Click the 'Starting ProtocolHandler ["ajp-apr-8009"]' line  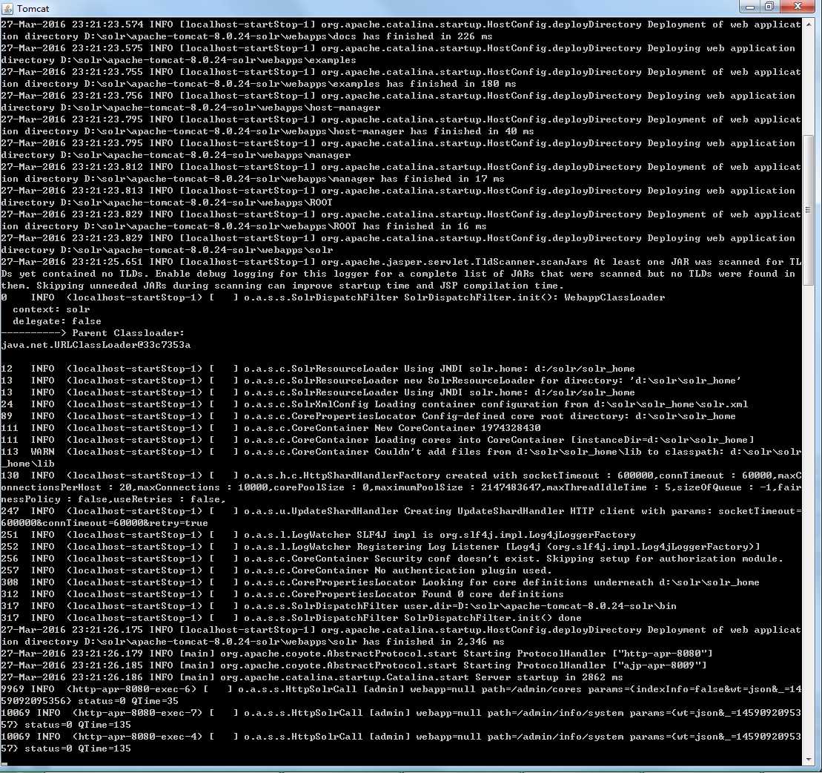[x=354, y=665]
